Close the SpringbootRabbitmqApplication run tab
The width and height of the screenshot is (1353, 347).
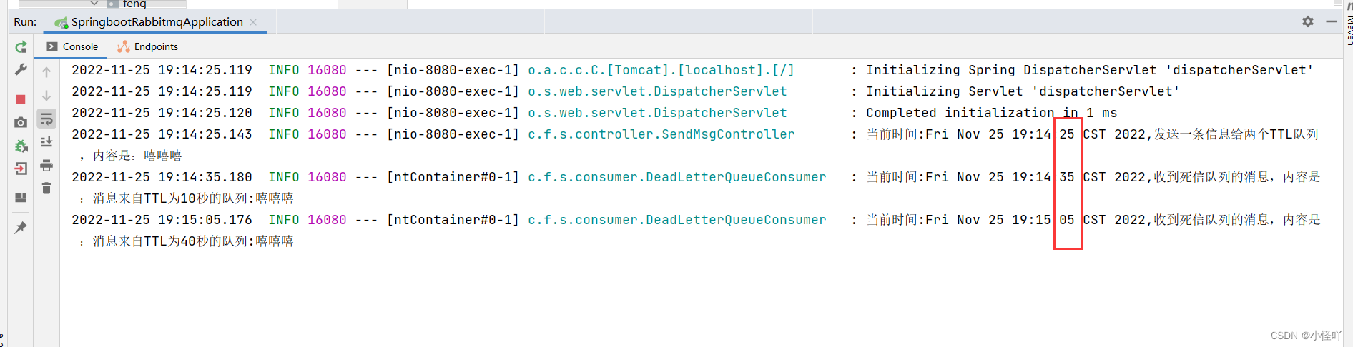click(253, 22)
